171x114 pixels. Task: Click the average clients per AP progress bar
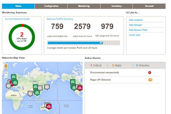point(84,43)
